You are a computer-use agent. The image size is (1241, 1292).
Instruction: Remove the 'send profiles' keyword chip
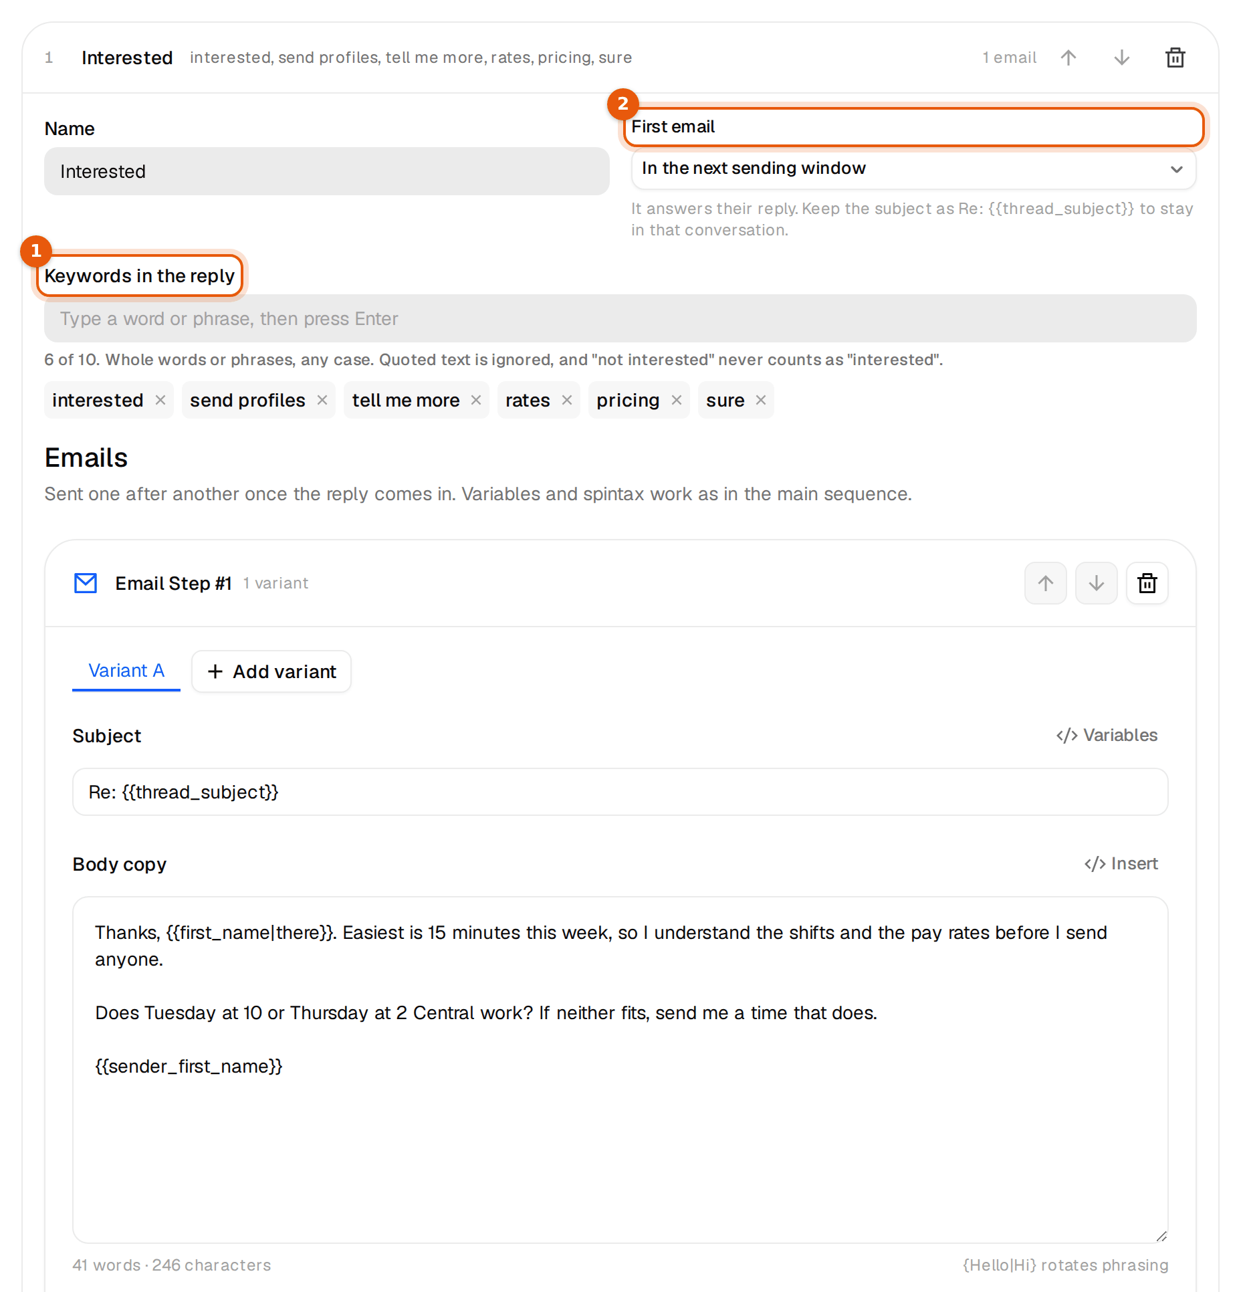322,400
